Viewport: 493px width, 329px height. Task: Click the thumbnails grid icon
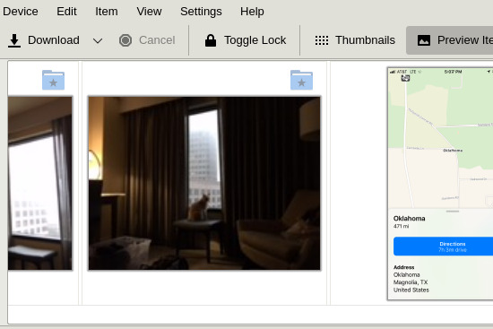(x=322, y=40)
